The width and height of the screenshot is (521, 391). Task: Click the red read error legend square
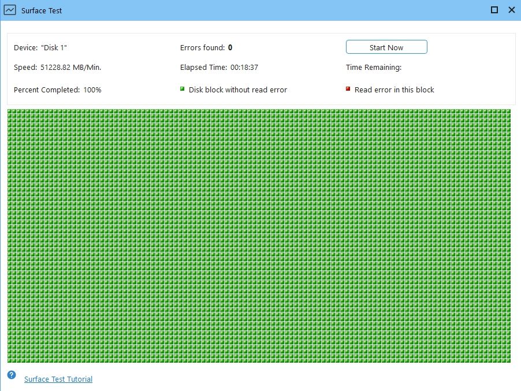click(348, 89)
